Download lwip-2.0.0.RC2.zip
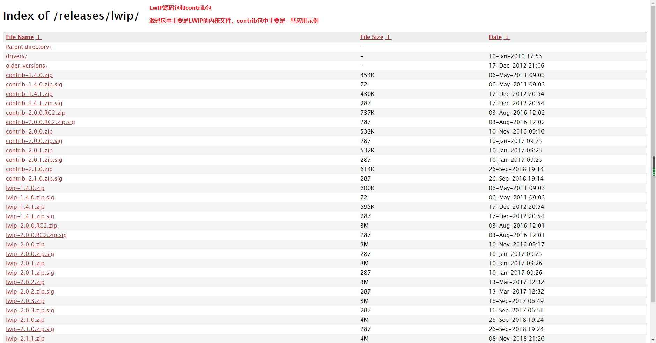The width and height of the screenshot is (656, 343). click(x=31, y=226)
